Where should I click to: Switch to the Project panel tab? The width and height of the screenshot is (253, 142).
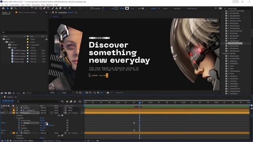[x=5, y=12]
